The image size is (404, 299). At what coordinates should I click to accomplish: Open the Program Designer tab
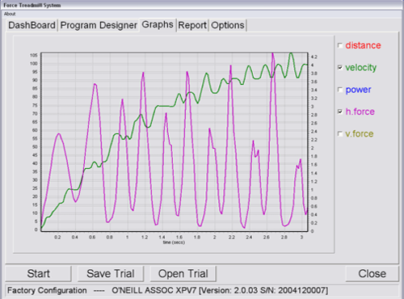99,25
